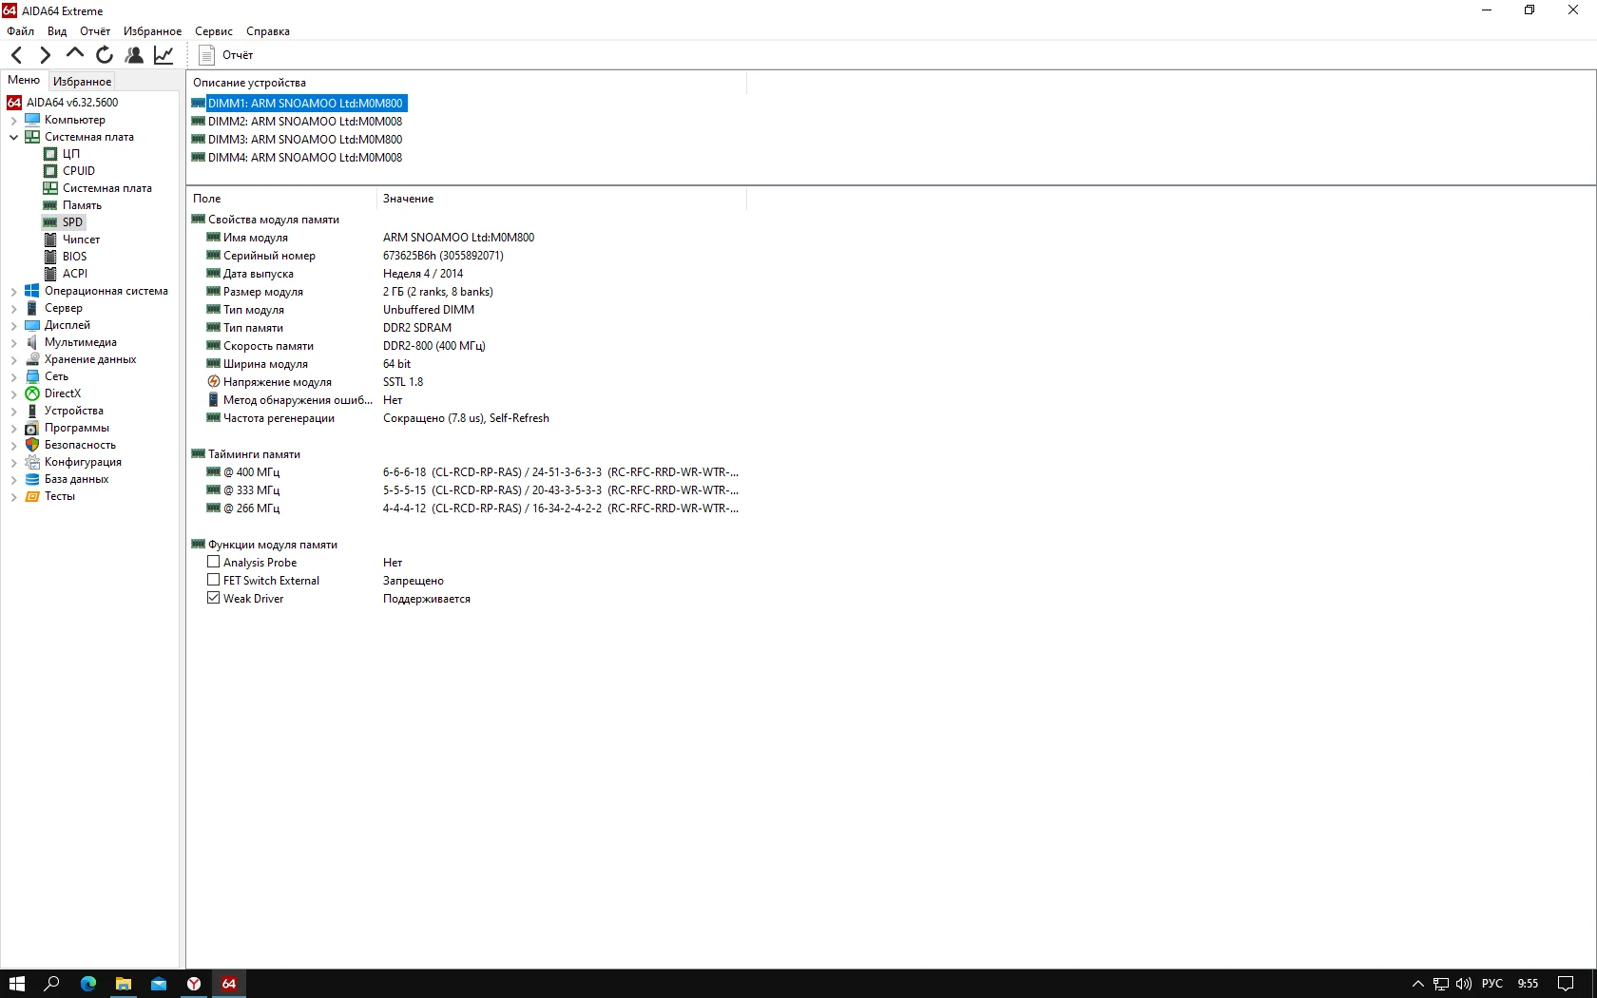Click the Описание устройства column header
The width and height of the screenshot is (1597, 998).
click(x=467, y=83)
